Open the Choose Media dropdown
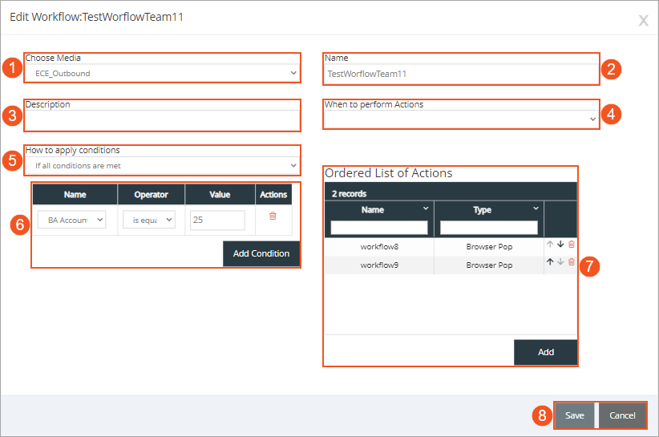The image size is (659, 437). (x=162, y=73)
